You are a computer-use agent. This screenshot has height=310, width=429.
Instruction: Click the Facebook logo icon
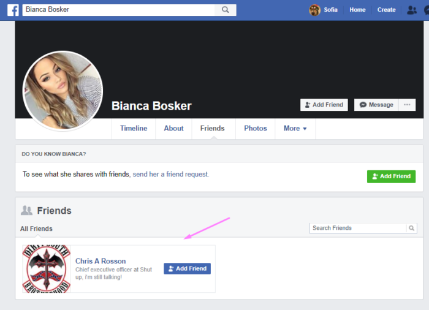point(13,10)
